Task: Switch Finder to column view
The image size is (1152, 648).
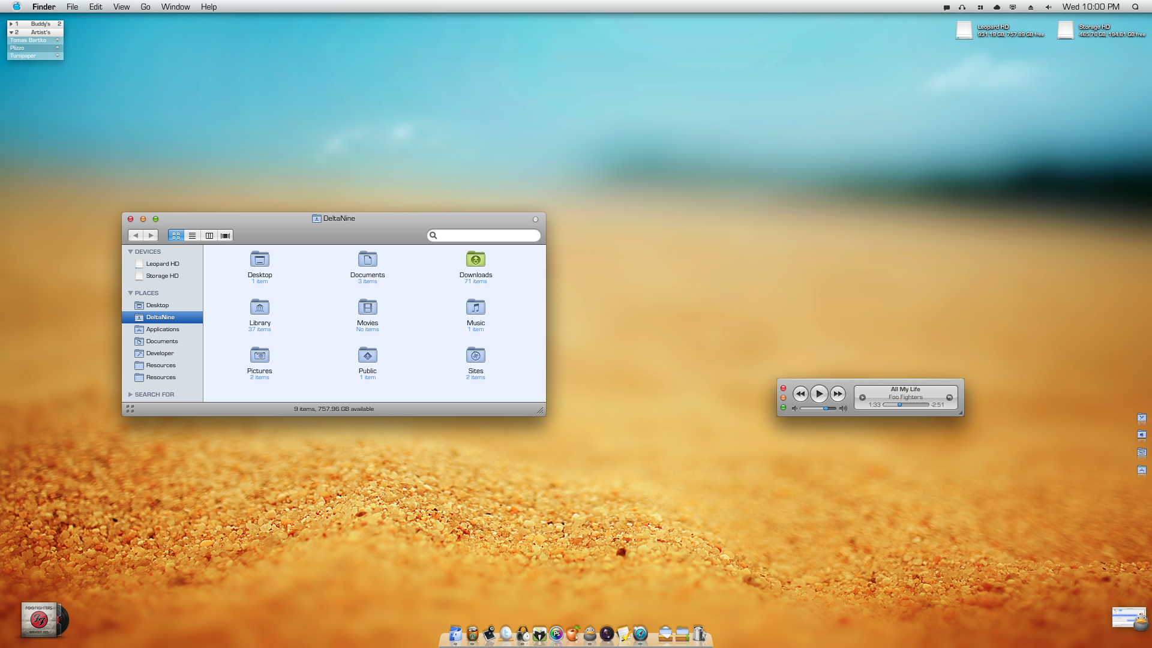Action: tap(209, 235)
